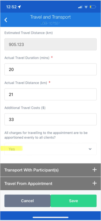101x221 pixels.
Task: Click plus icon on Travel From Appointment
Action: click(94, 183)
